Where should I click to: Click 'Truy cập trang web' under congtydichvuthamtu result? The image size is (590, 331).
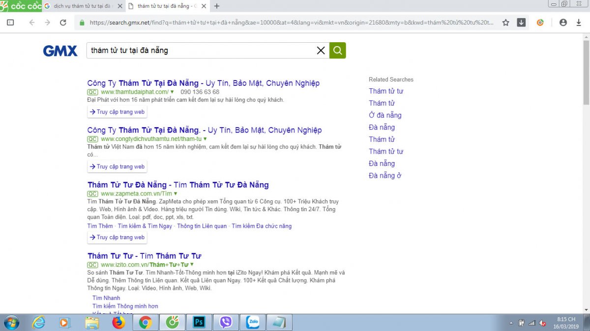point(117,166)
